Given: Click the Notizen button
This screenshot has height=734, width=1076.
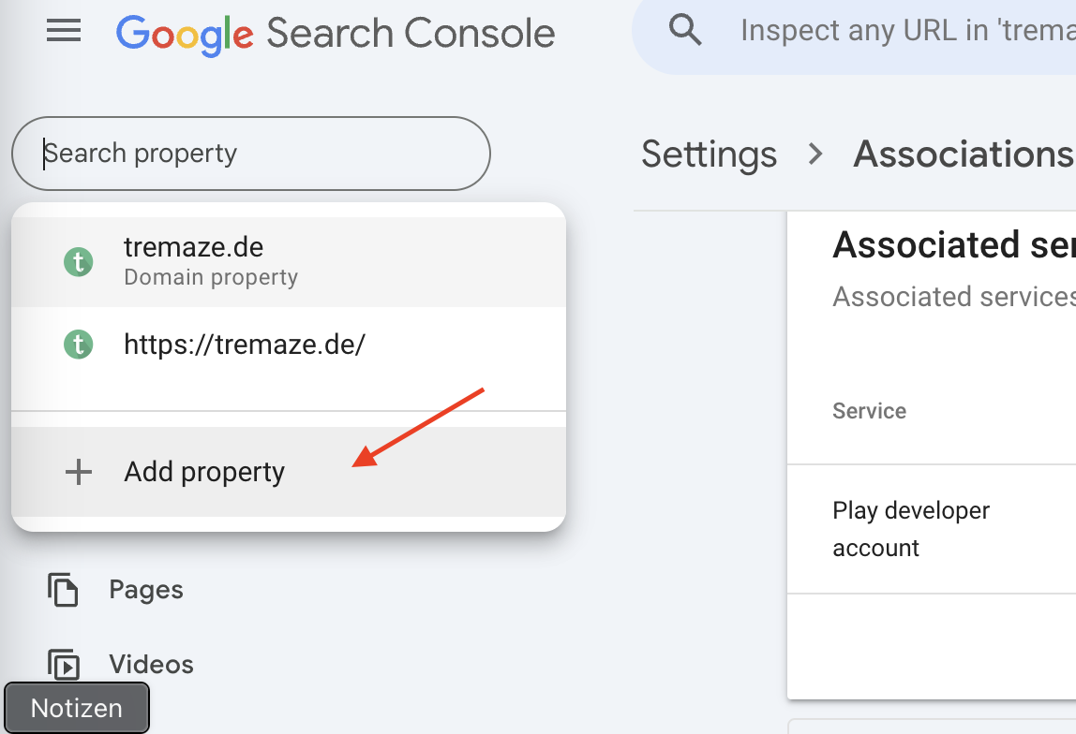Looking at the screenshot, I should pyautogui.click(x=77, y=708).
